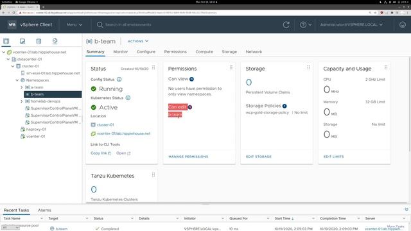411x231 pixels.
Task: Switch to the Monitor tab
Action: click(121, 52)
